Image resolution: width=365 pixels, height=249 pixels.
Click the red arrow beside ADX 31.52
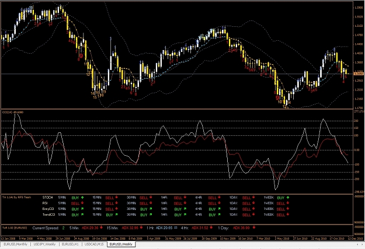coord(211,227)
